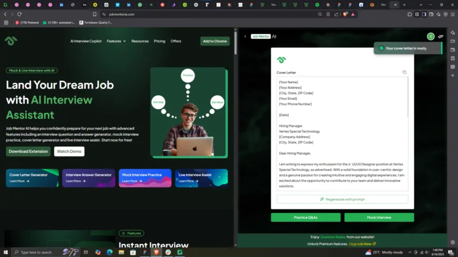Open the Pricing menu item
The height and width of the screenshot is (257, 458).
click(x=159, y=41)
